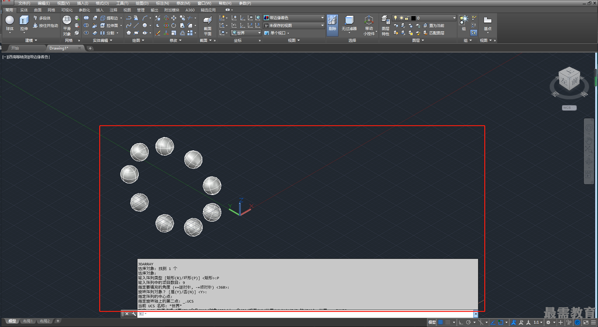
Task: Toggle the layer 0 lock icon
Action: (x=407, y=18)
